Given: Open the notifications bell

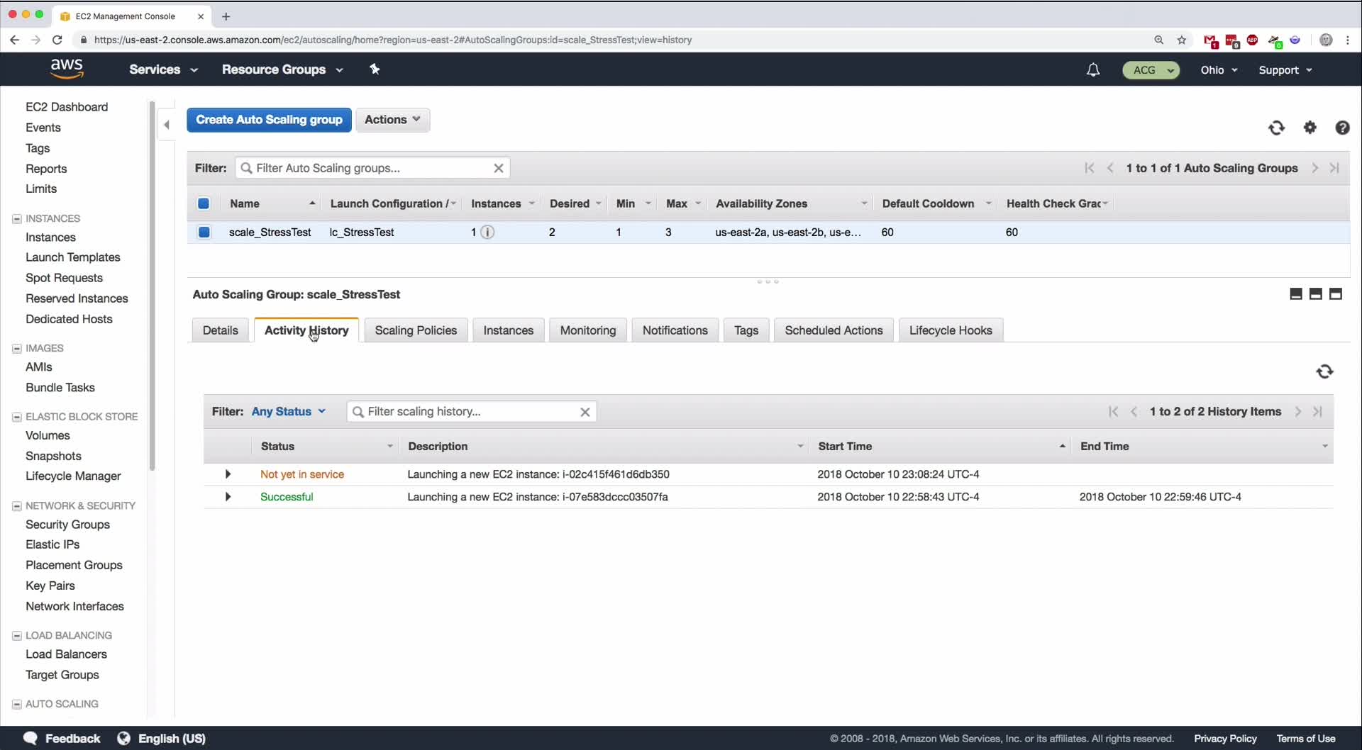Looking at the screenshot, I should tap(1093, 69).
